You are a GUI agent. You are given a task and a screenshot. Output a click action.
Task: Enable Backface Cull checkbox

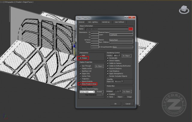tap(80, 71)
